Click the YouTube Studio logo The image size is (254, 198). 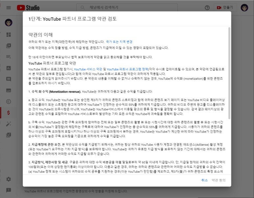(28, 8)
